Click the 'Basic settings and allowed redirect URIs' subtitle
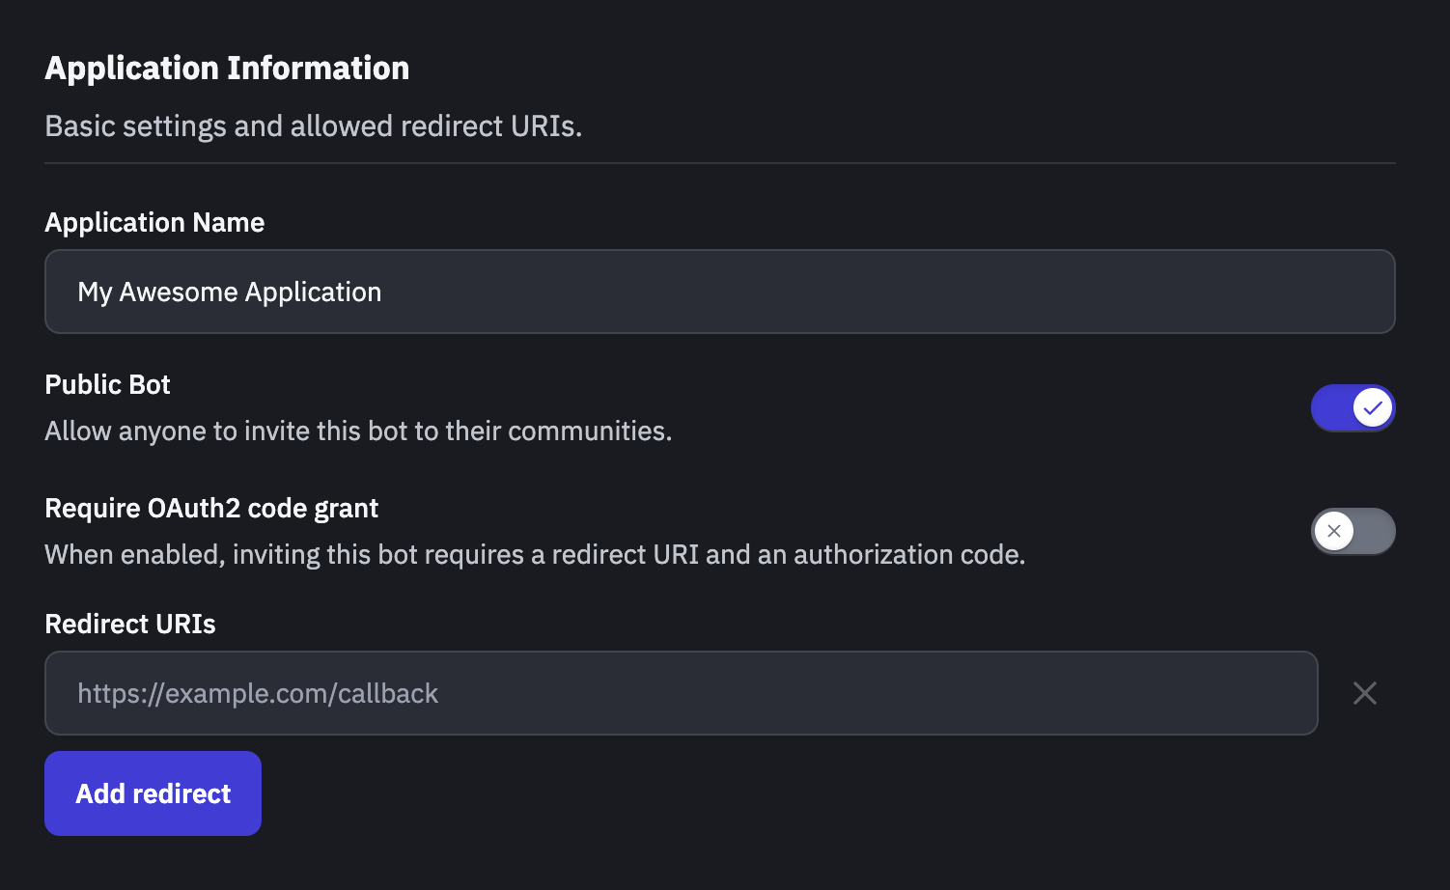Viewport: 1450px width, 890px height. (314, 125)
